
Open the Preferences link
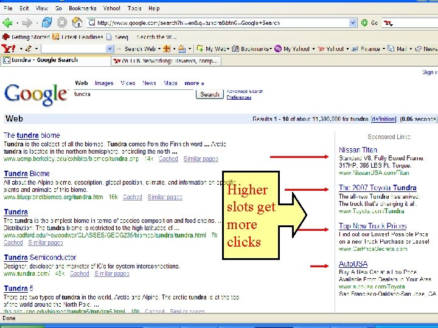[239, 97]
